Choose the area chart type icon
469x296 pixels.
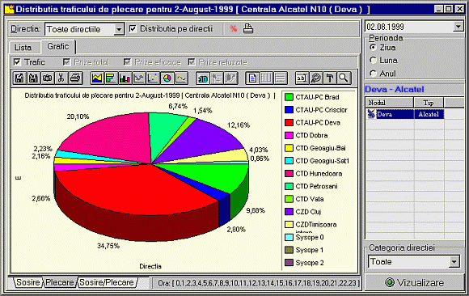(x=97, y=78)
